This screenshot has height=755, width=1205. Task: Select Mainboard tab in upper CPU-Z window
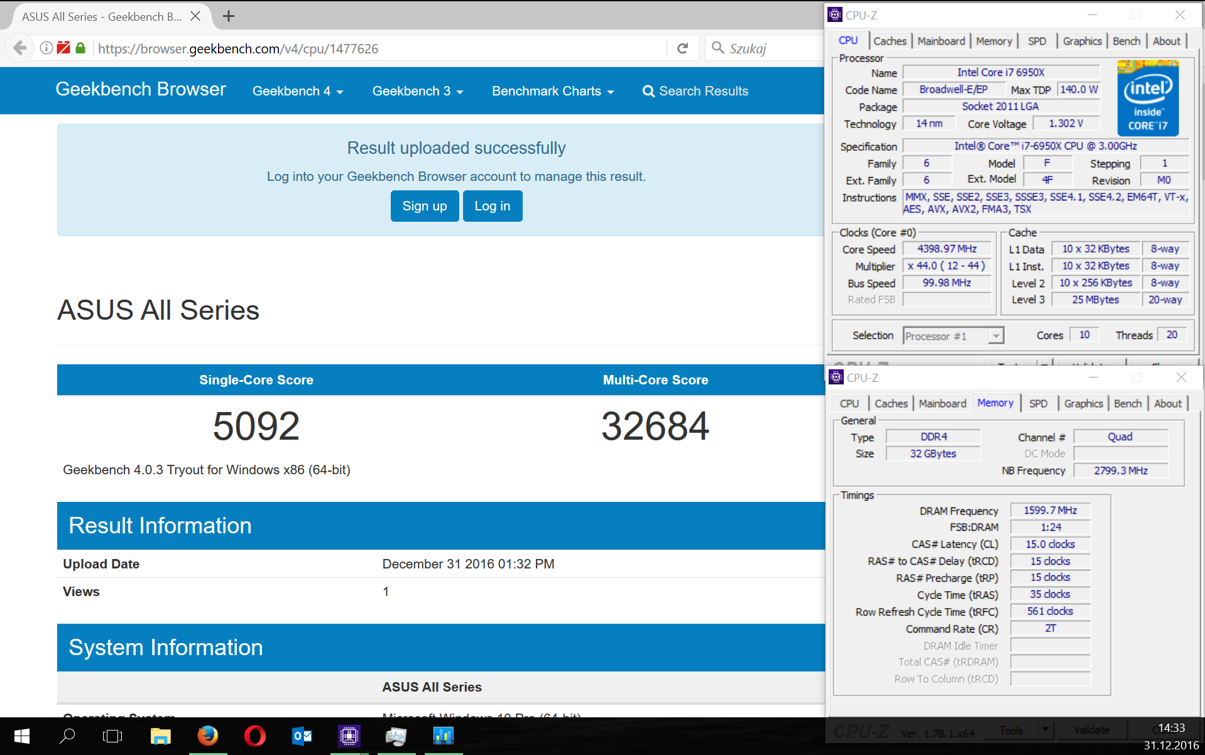click(x=941, y=41)
